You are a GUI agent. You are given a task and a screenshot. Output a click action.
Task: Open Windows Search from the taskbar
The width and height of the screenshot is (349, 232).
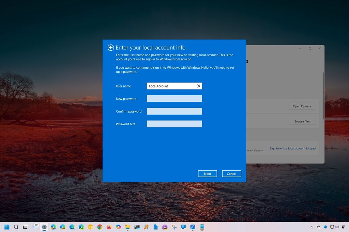pos(16,227)
